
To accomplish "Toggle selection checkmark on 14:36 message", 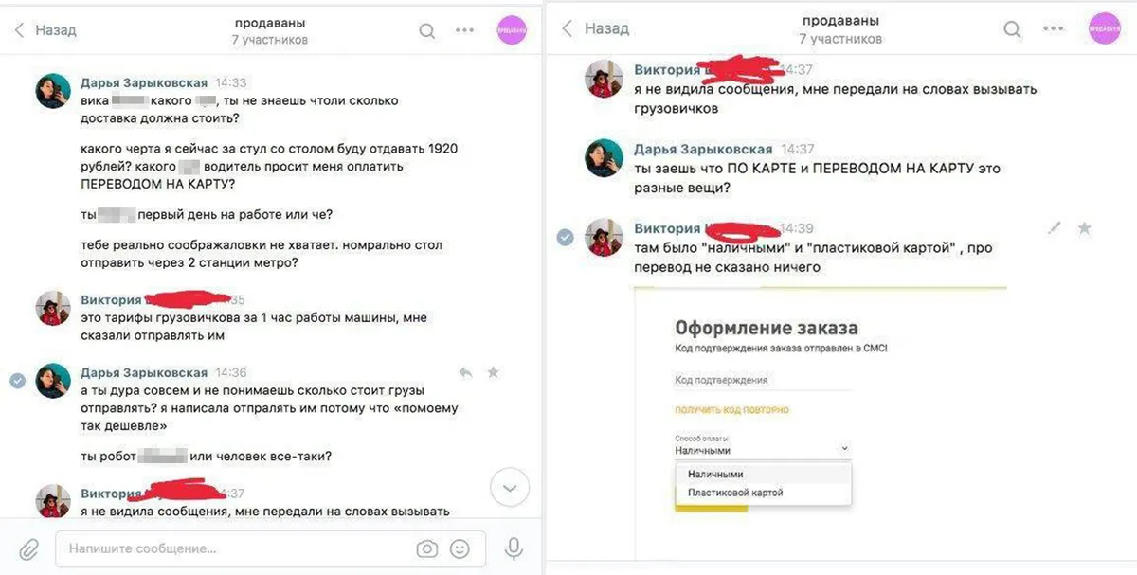I will click(17, 380).
